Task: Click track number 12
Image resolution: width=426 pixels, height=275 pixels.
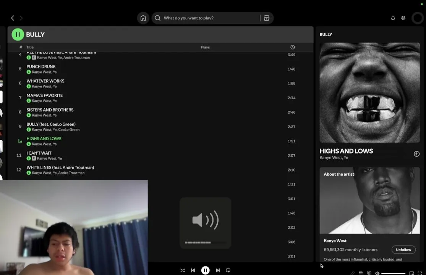Action: (19, 170)
